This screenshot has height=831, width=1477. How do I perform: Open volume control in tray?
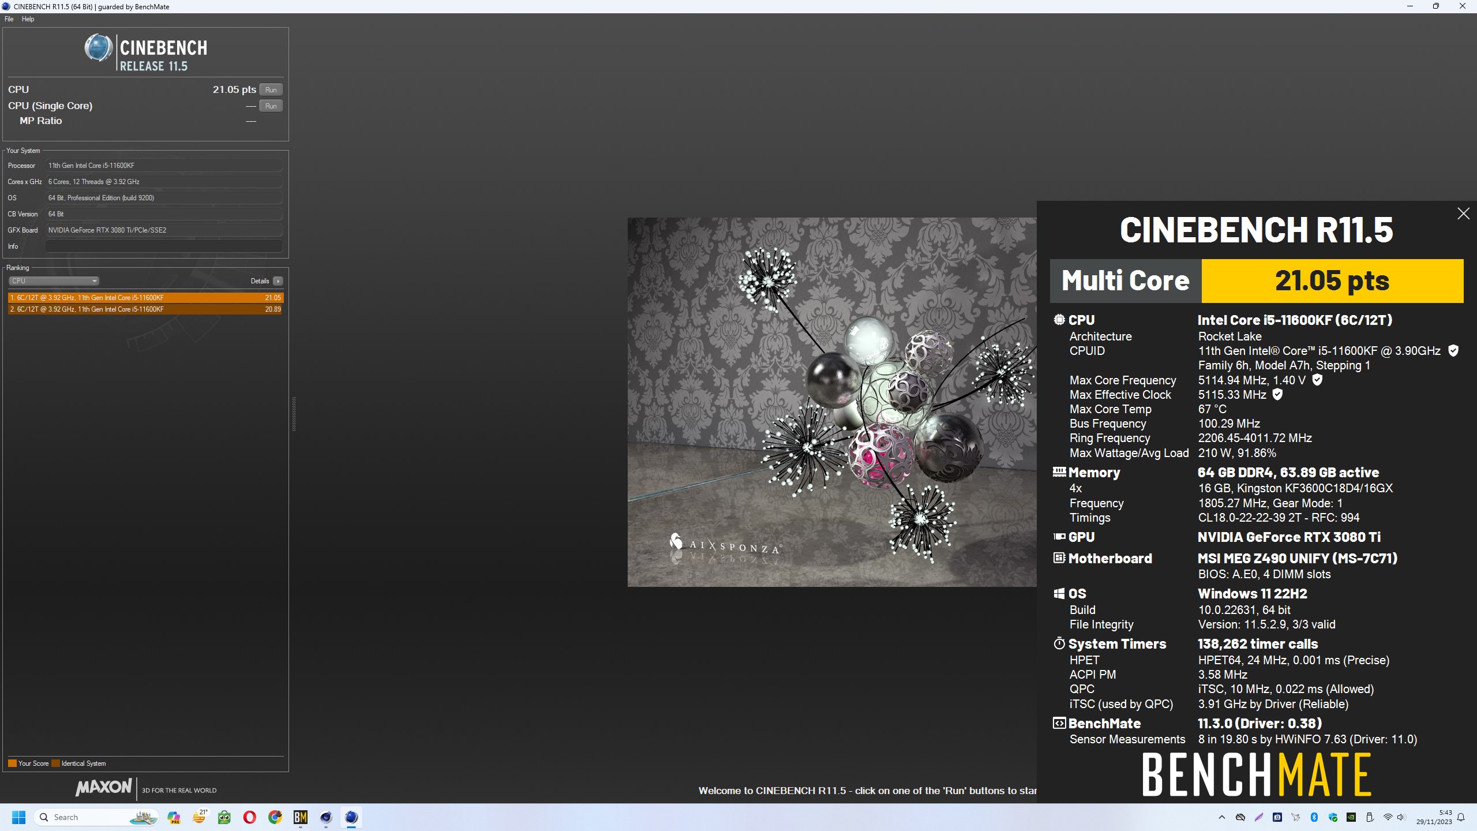1401,817
